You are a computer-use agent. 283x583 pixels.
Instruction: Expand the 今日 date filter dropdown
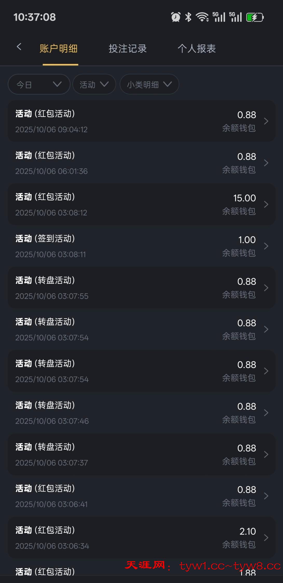39,84
